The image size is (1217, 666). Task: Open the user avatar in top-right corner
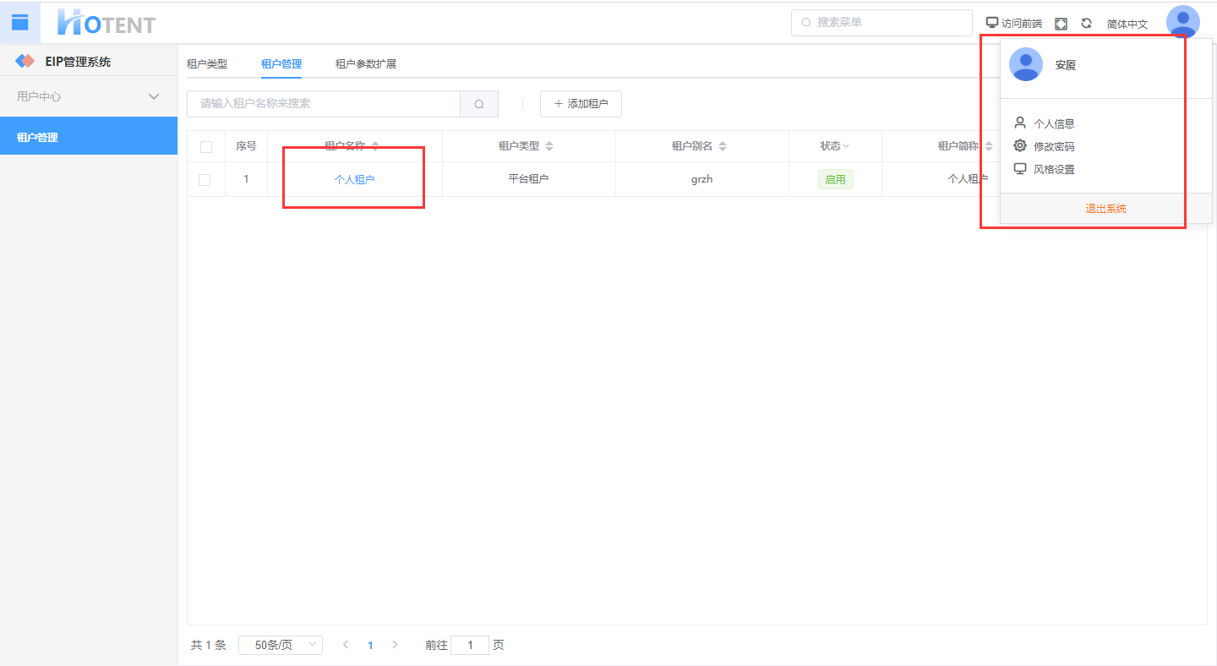[x=1182, y=22]
